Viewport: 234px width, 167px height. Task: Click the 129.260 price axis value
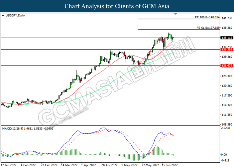point(227,57)
